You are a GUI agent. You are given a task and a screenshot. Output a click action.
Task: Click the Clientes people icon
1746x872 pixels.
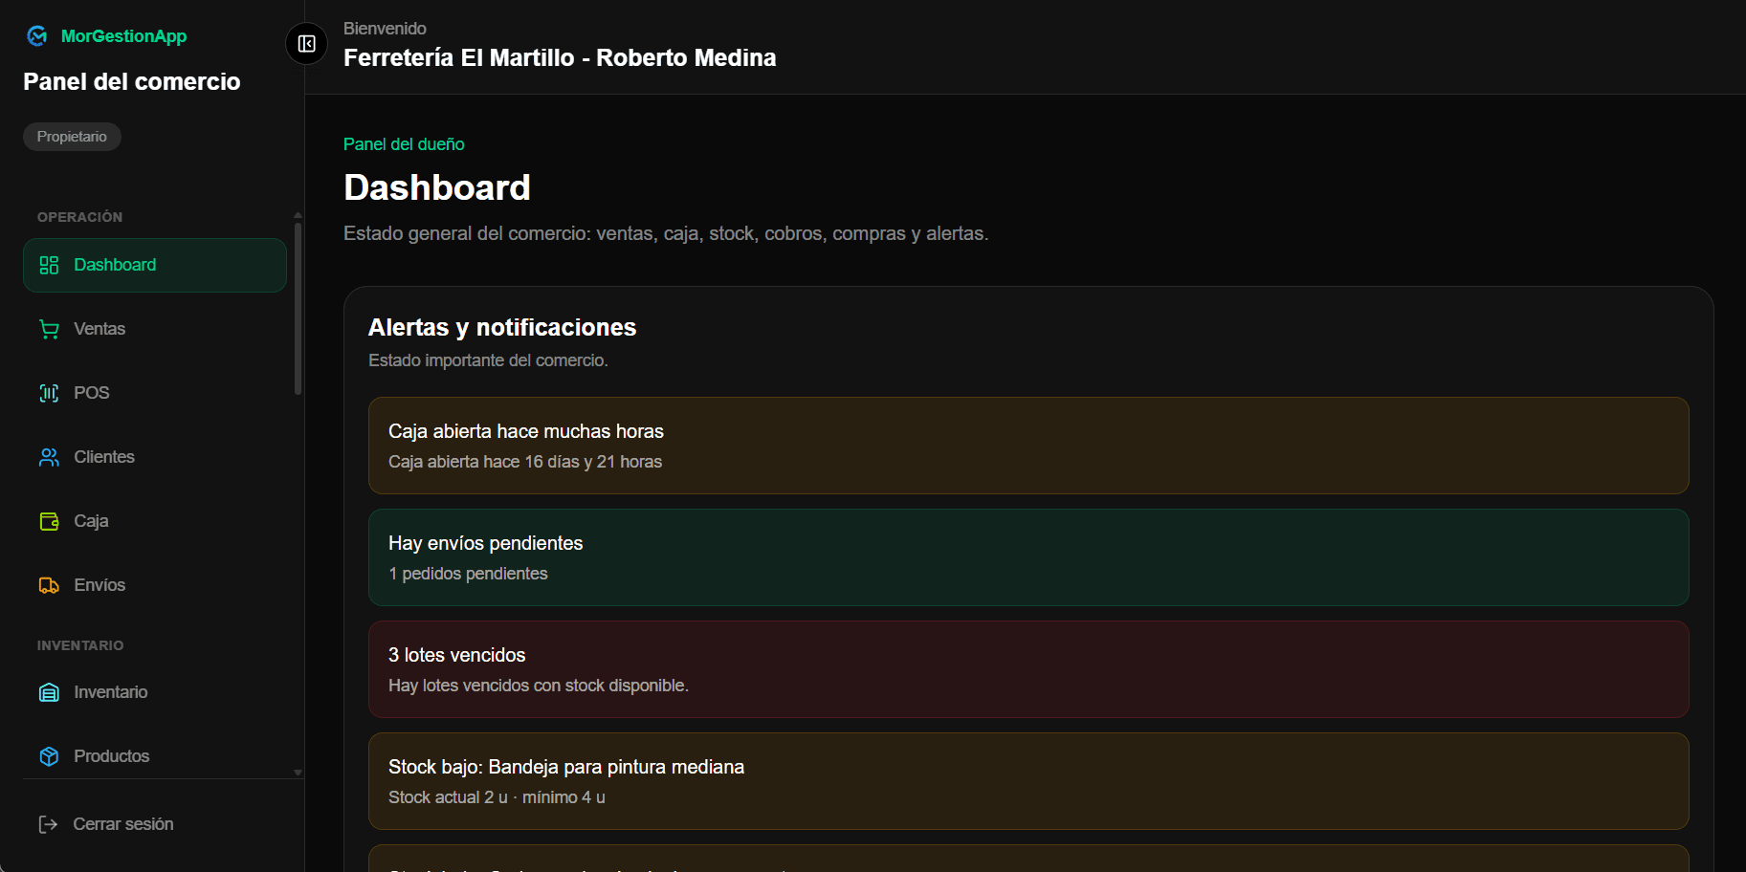click(49, 457)
